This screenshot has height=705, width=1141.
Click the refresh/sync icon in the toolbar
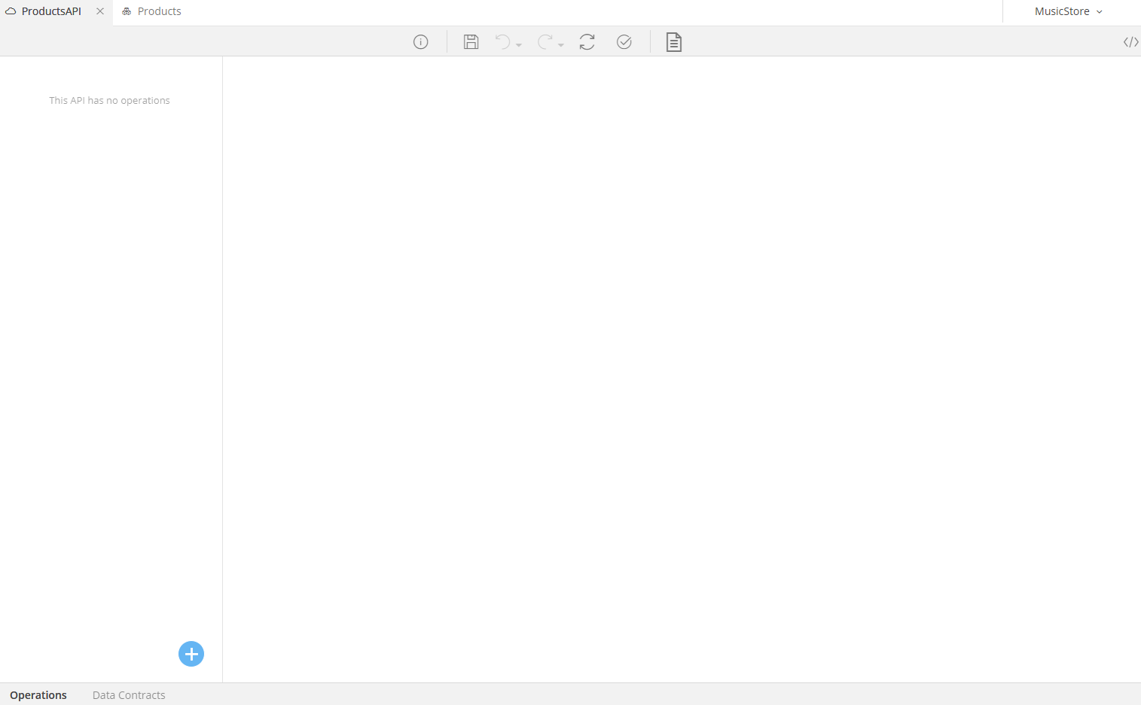(x=587, y=41)
